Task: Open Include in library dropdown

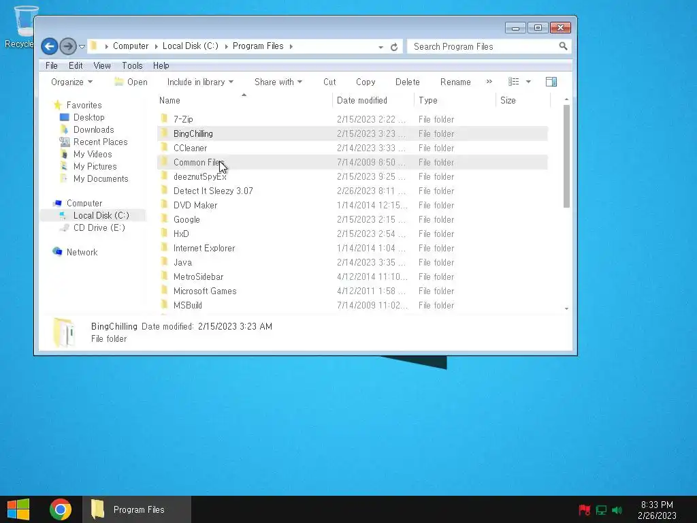Action: point(200,82)
